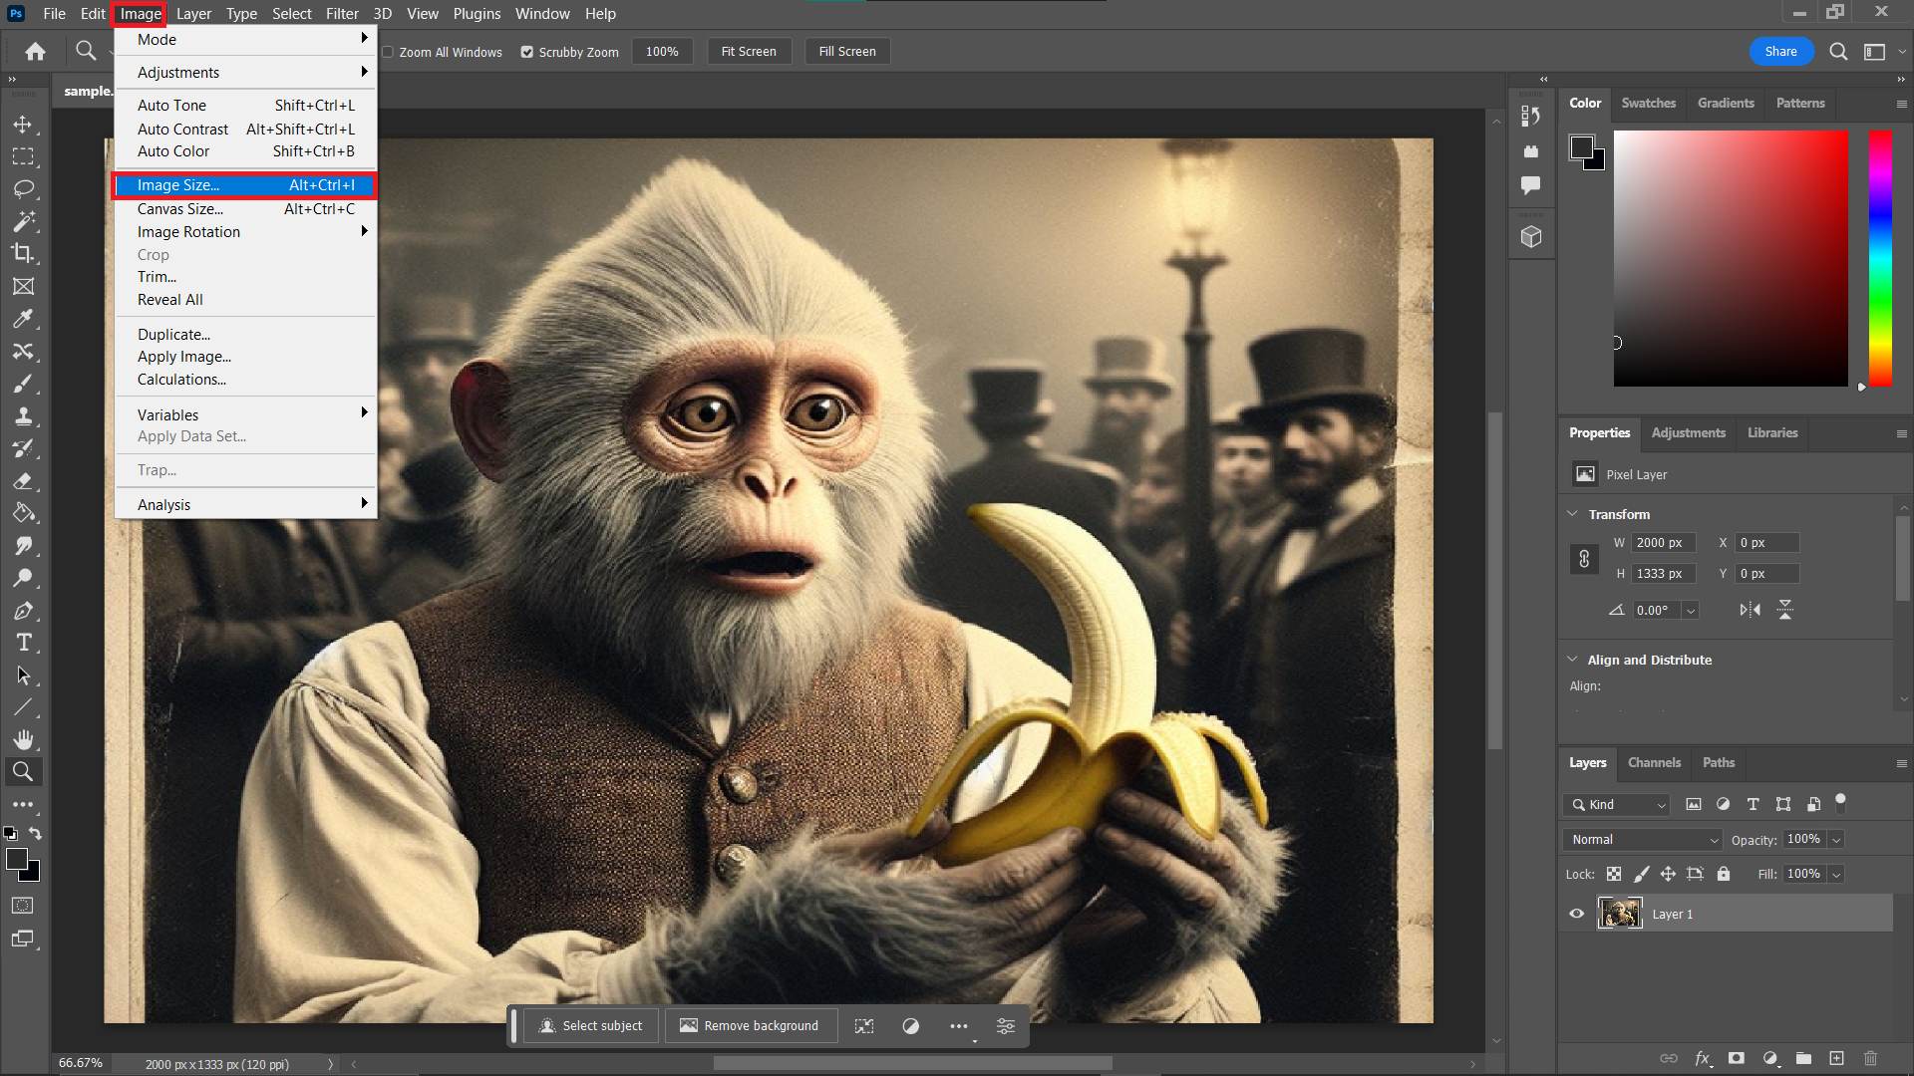Screen dimensions: 1914x1076
Task: Select the Eyedropper tool
Action: point(24,319)
